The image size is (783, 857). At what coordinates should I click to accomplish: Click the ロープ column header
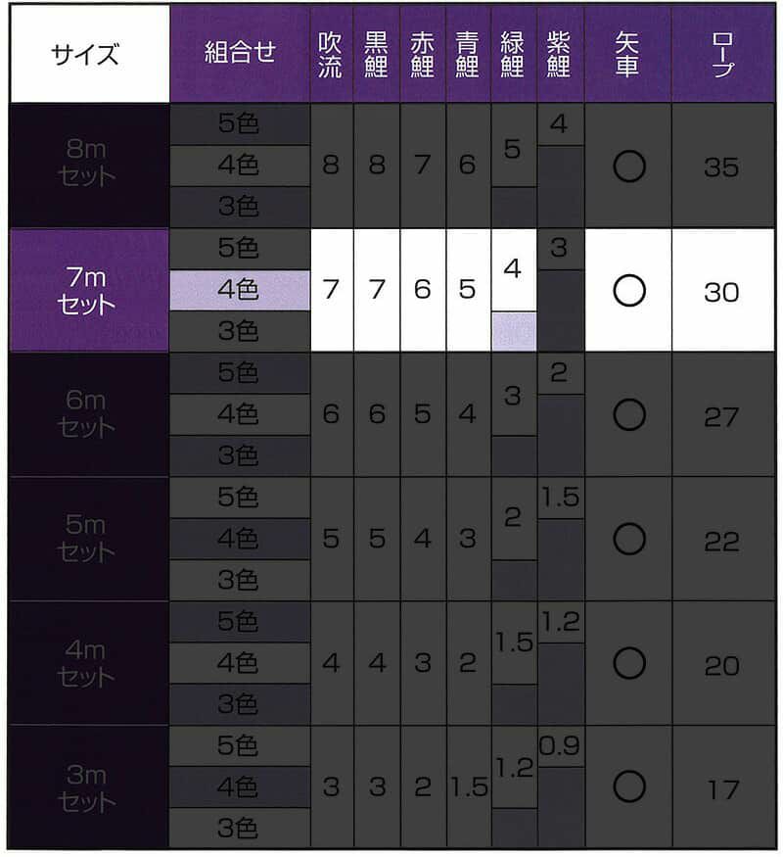(x=721, y=54)
